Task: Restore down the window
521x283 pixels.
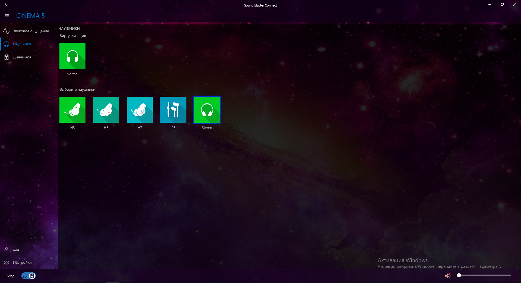Action: 502,4
